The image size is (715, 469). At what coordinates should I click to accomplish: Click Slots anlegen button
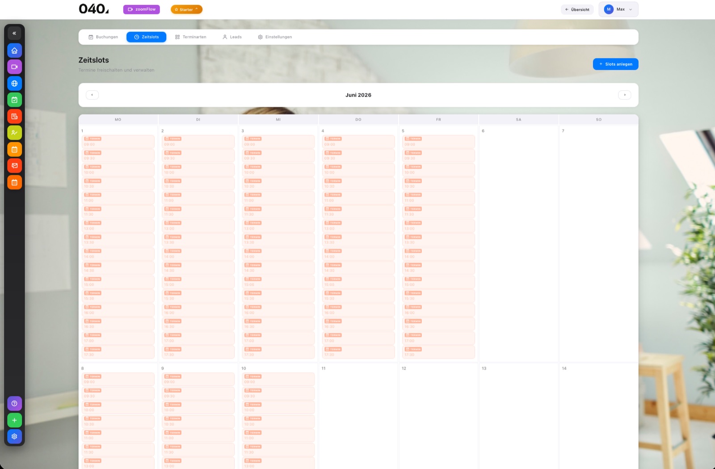point(616,64)
